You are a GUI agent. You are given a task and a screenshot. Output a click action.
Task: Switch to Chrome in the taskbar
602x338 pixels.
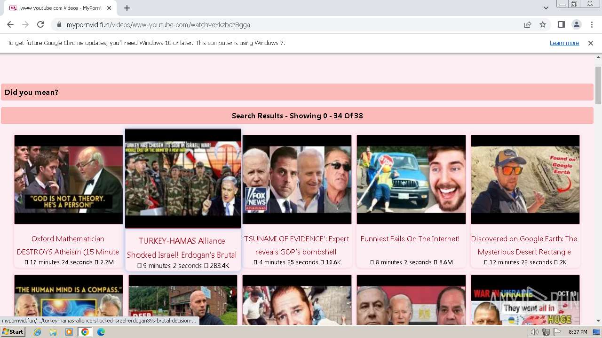pyautogui.click(x=85, y=332)
